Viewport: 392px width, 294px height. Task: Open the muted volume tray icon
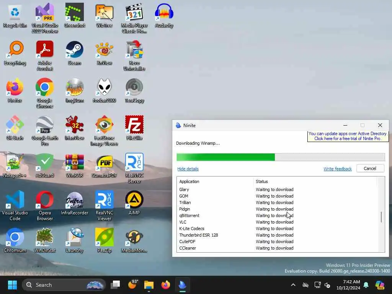[327, 285]
